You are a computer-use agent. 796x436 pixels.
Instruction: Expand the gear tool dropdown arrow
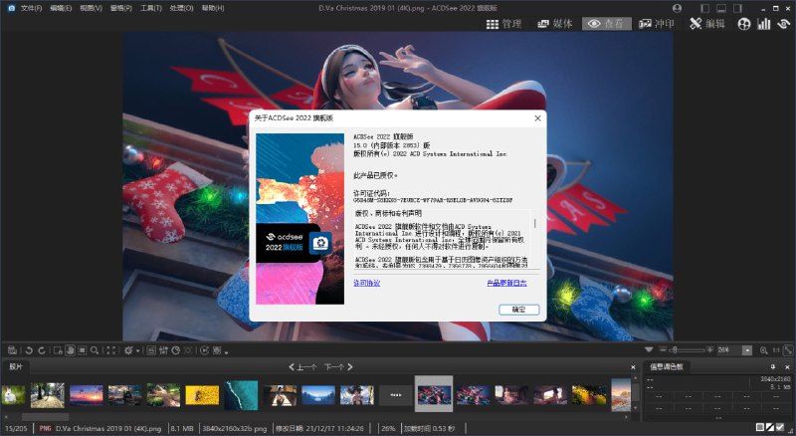tap(137, 350)
